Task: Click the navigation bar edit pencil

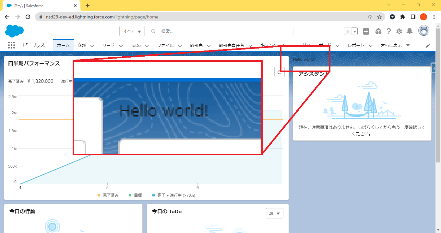Action: (x=428, y=46)
